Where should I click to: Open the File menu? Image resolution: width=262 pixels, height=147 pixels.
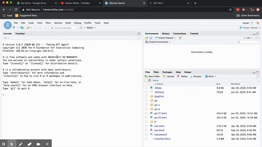click(16, 23)
